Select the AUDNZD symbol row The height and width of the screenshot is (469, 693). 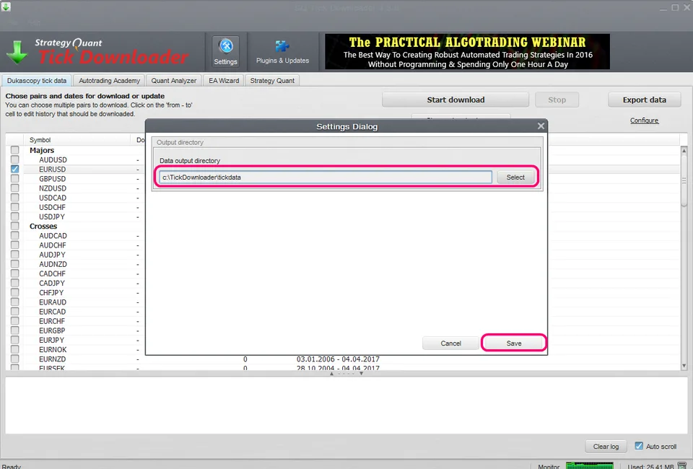[x=53, y=264]
